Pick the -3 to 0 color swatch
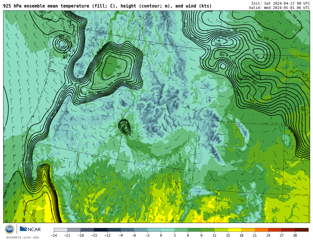The image size is (313, 241). (154, 230)
